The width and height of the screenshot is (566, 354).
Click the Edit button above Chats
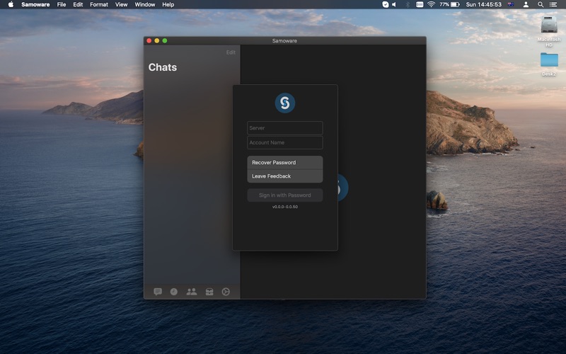pyautogui.click(x=231, y=52)
